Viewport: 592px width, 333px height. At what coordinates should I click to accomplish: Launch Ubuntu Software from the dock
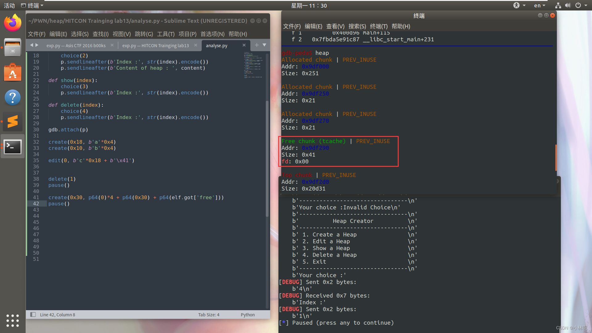(x=12, y=72)
